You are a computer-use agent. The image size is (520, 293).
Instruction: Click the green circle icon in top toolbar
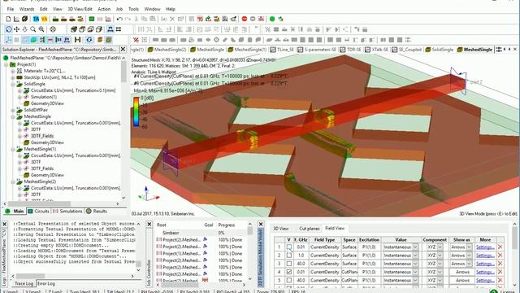click(x=272, y=19)
